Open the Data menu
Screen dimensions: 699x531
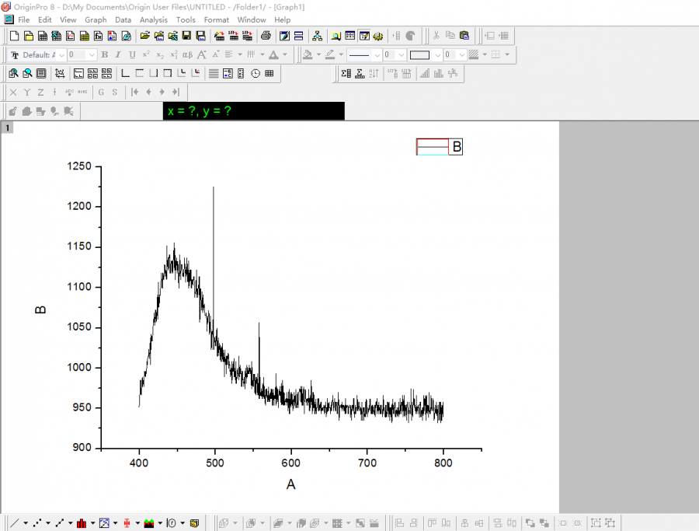[x=123, y=19]
